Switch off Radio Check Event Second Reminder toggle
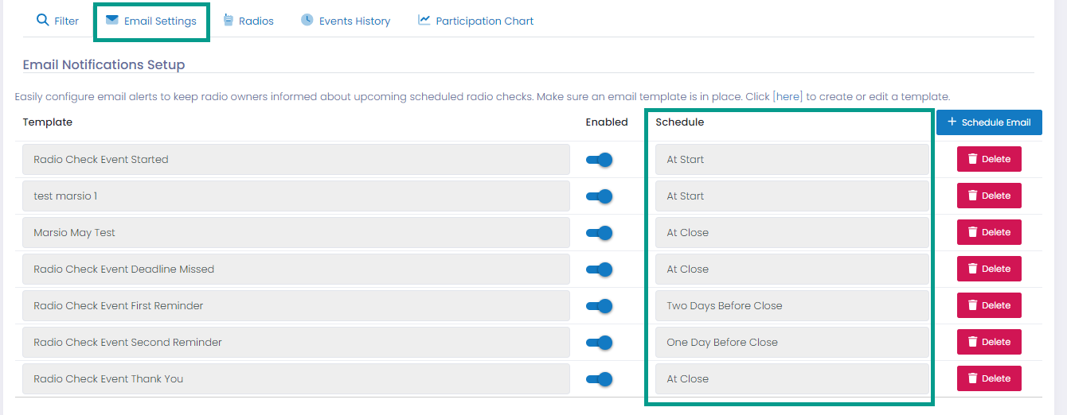This screenshot has width=1067, height=415. click(x=600, y=343)
